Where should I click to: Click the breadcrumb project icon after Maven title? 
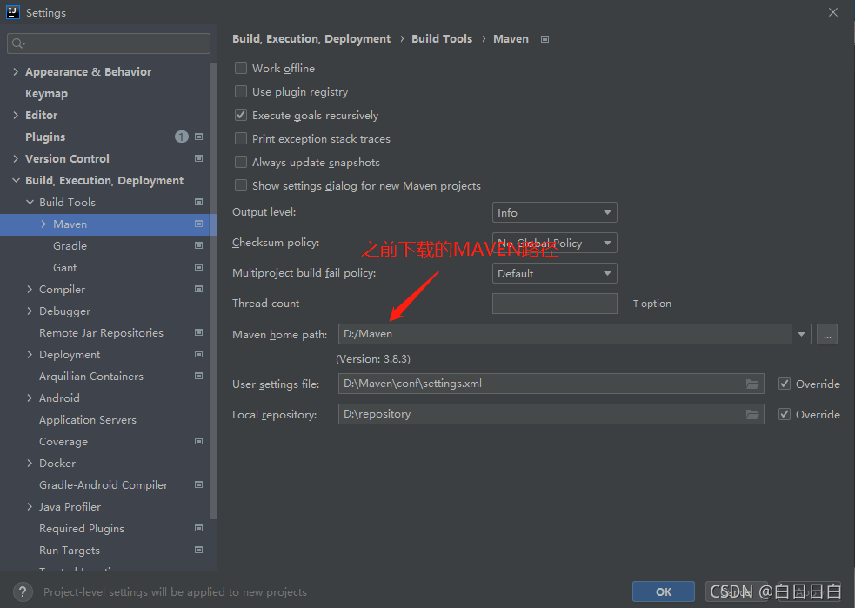point(544,39)
